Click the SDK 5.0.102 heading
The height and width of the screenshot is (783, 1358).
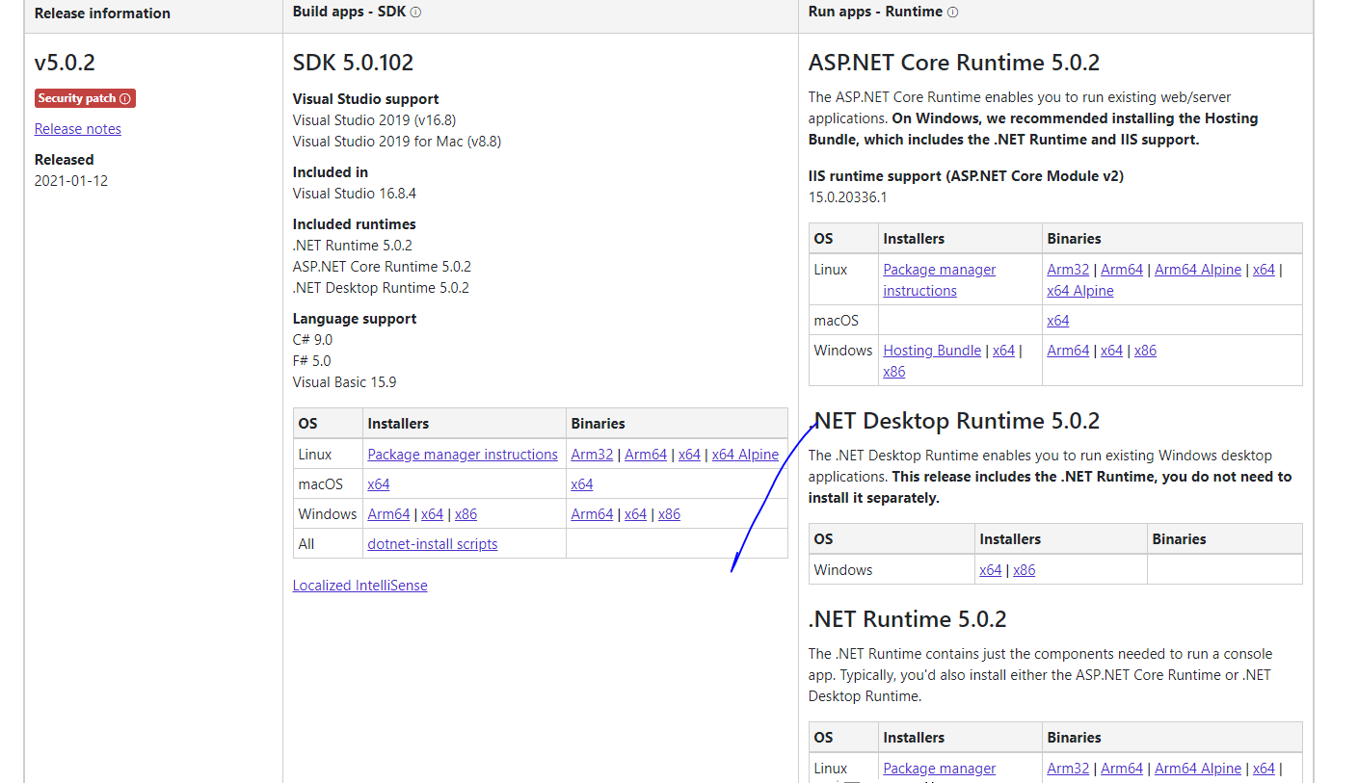pos(353,64)
